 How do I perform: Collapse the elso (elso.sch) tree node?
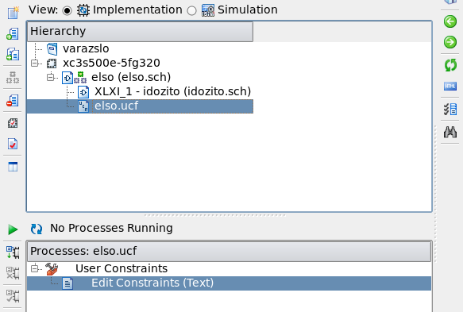(51, 77)
